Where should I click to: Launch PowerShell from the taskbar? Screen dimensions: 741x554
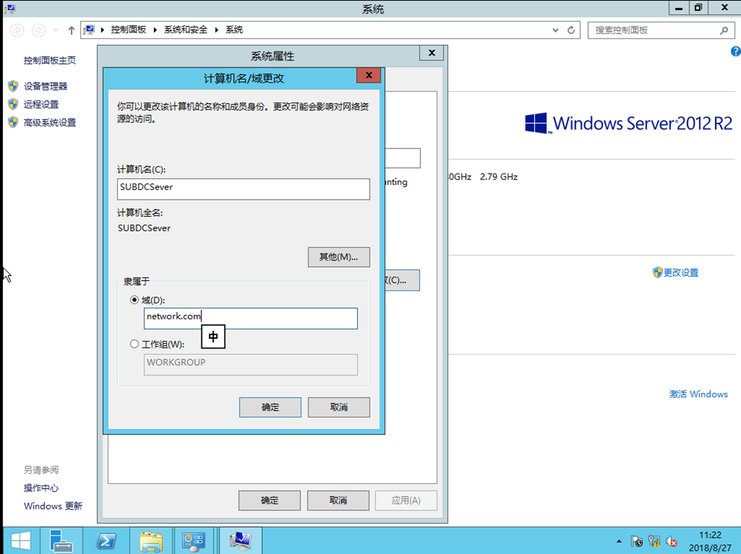pos(107,540)
